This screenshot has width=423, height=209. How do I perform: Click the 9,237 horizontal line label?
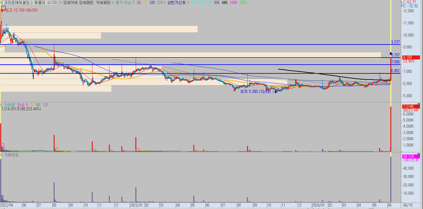pos(395,42)
